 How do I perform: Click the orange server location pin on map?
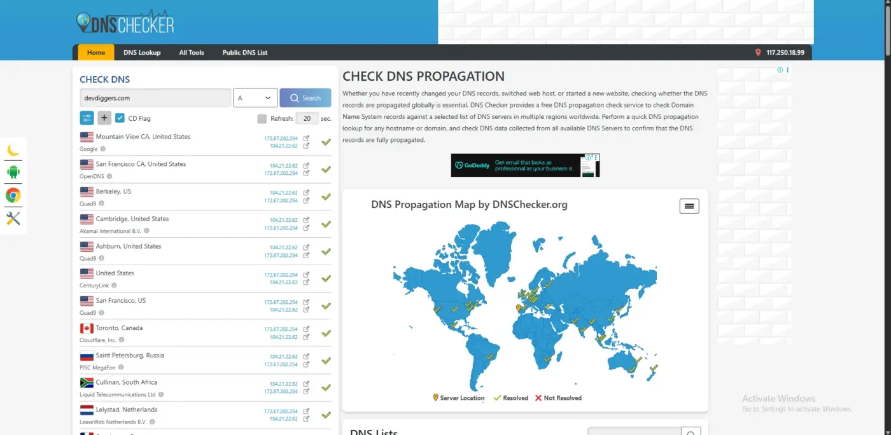click(518, 308)
